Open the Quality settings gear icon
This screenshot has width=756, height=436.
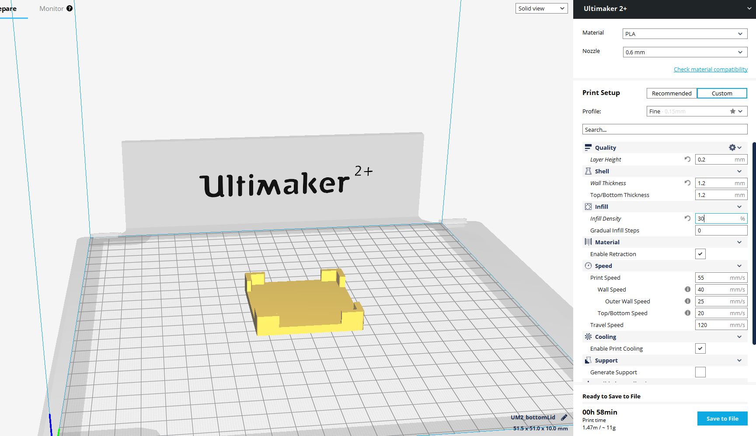pyautogui.click(x=732, y=148)
